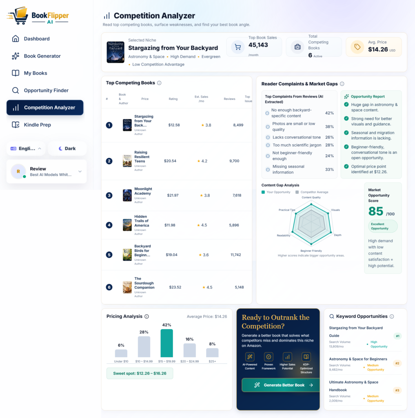Sort table by Rating column header

173,99
